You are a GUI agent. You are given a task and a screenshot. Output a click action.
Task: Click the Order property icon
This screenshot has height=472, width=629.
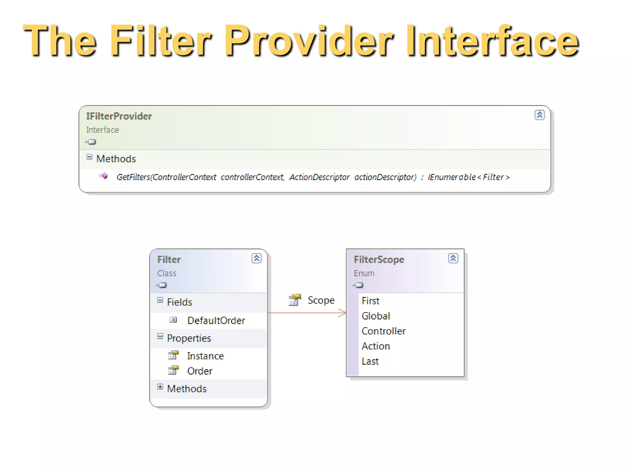(174, 370)
